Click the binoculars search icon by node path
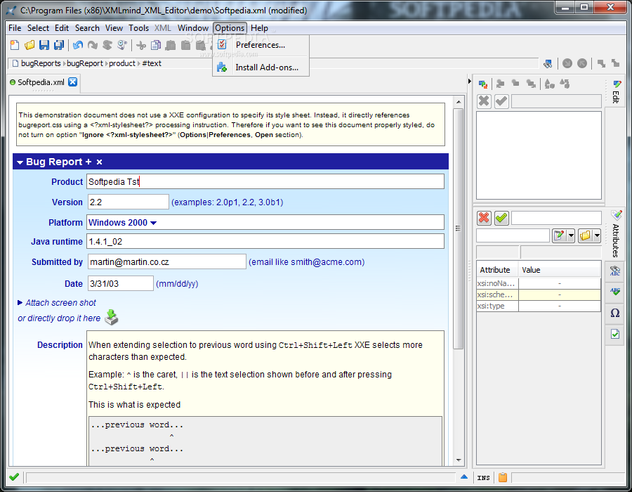 [548, 63]
